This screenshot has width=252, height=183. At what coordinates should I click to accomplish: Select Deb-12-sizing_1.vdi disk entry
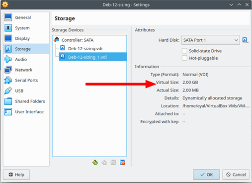click(x=93, y=57)
